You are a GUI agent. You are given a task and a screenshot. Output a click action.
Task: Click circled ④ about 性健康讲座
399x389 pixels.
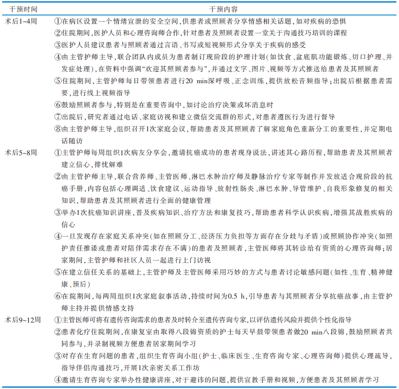tap(58, 380)
